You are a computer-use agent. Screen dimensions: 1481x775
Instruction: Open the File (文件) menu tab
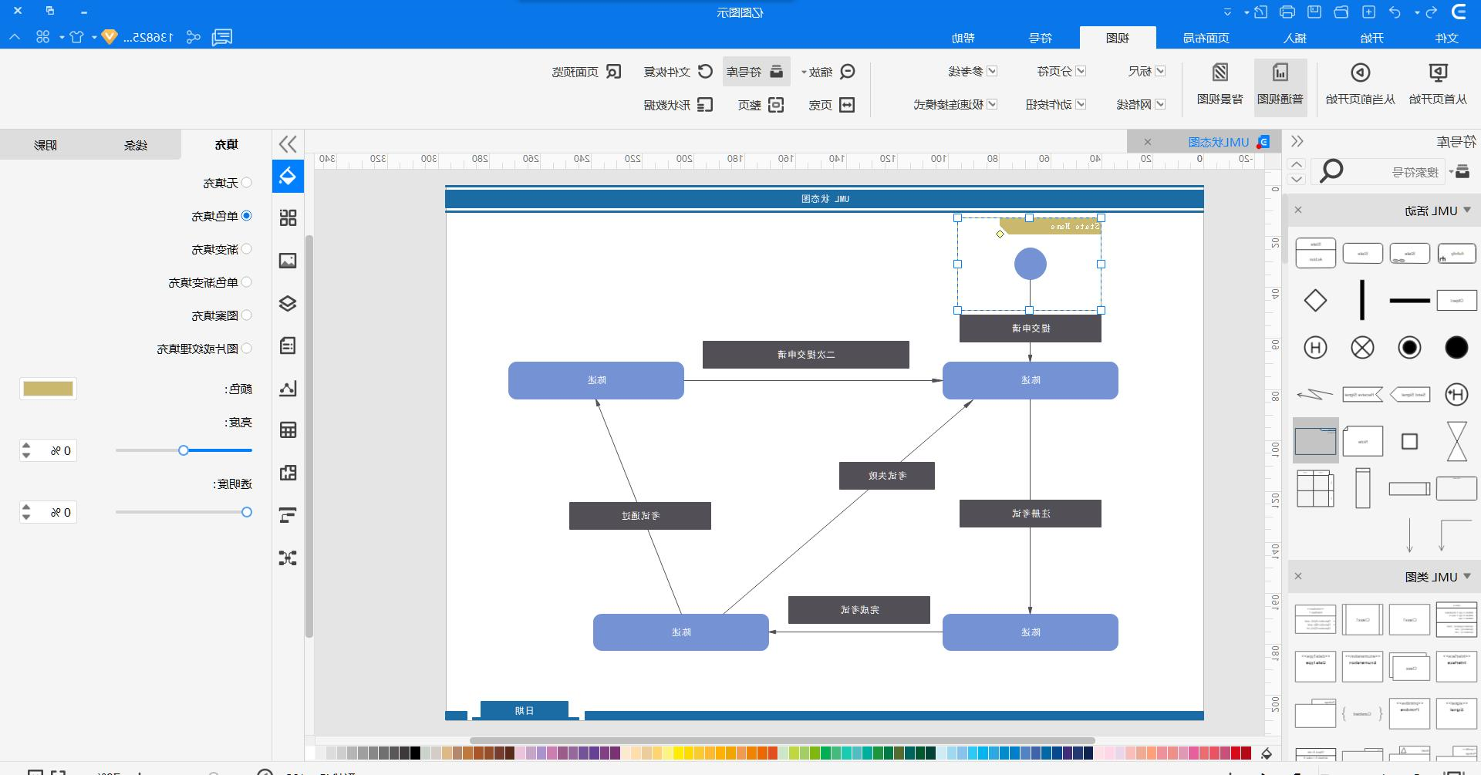(1446, 38)
